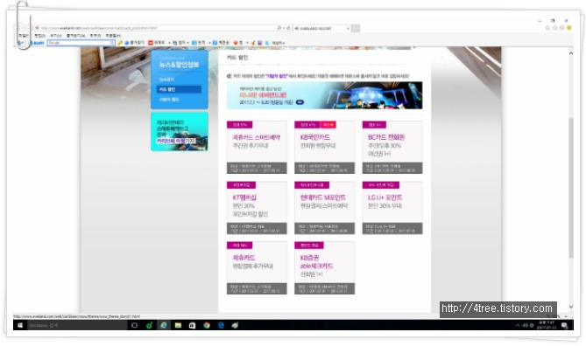586x346 pixels.
Task: Click the key icon on the zum toolbar
Action: coord(120,43)
